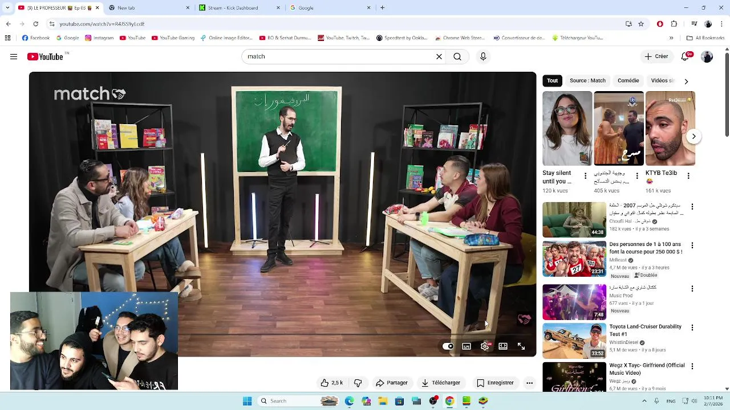Play the MrBeast 23:31 video thumbnail
The image size is (730, 410).
click(x=574, y=259)
